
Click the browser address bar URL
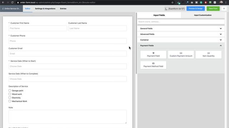(58, 2)
